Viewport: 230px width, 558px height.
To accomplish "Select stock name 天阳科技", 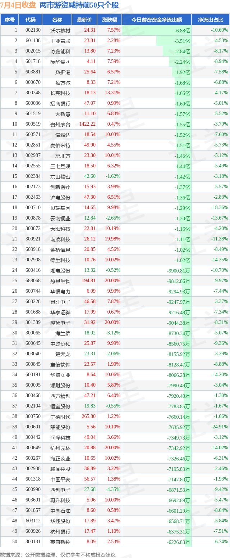I will click(x=60, y=229).
